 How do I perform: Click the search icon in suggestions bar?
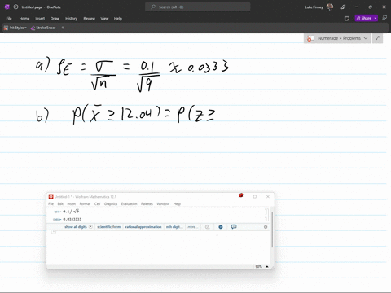(x=207, y=227)
